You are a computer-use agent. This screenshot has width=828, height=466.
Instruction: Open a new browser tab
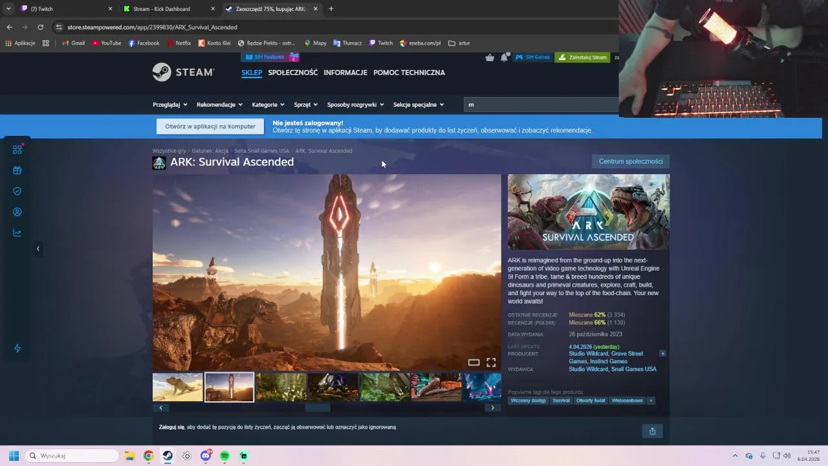331,9
